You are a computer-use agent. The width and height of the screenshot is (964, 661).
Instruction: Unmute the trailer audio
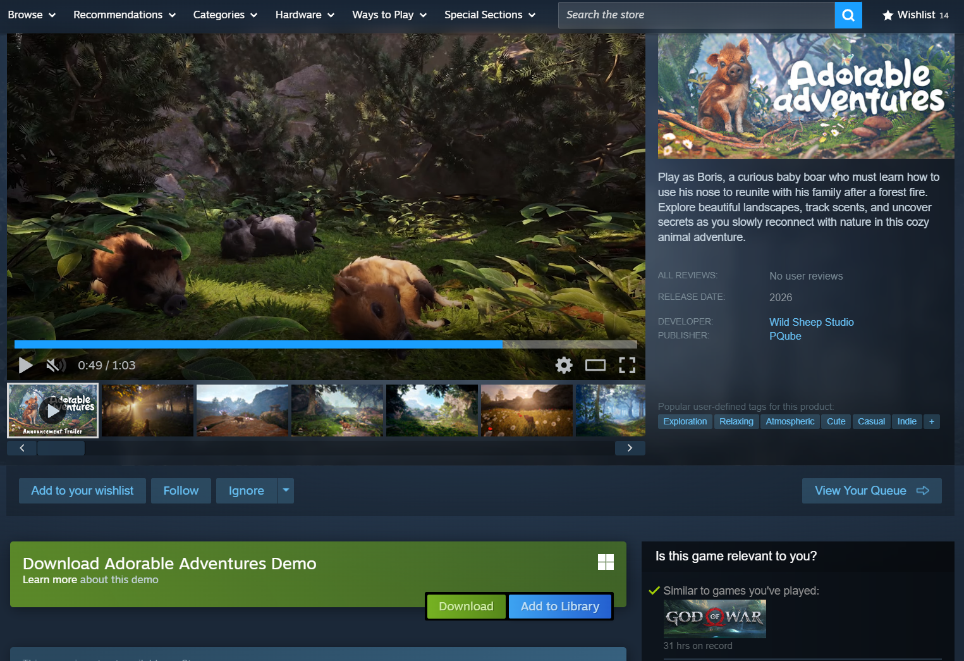click(55, 365)
